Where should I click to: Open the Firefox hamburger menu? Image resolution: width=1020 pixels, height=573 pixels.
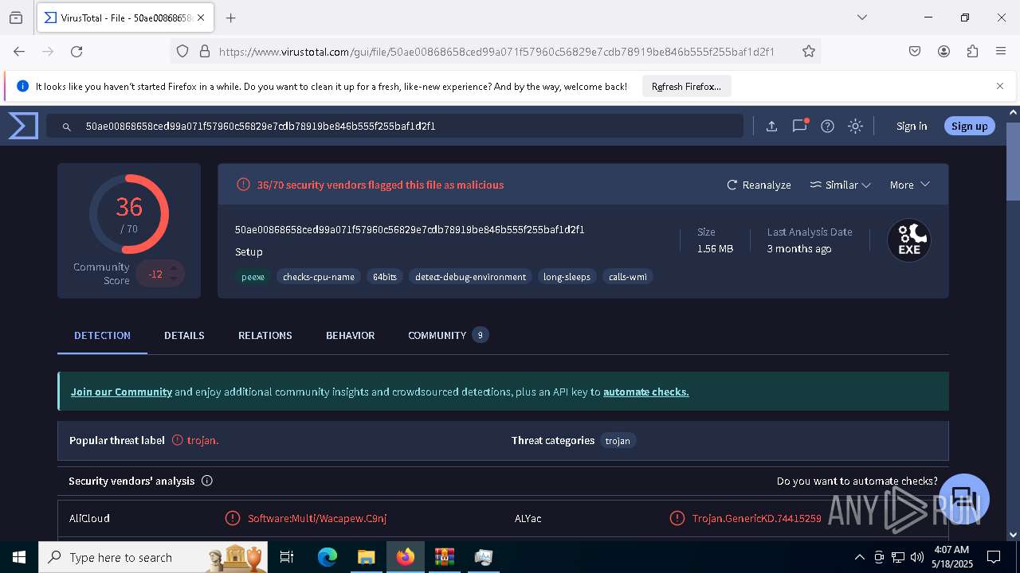[x=1001, y=51]
